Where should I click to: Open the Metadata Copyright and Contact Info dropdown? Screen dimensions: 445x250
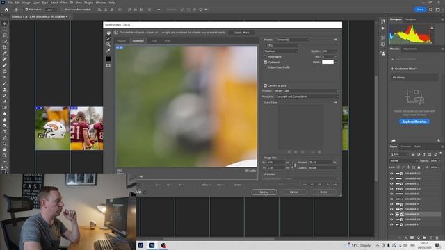point(307,97)
